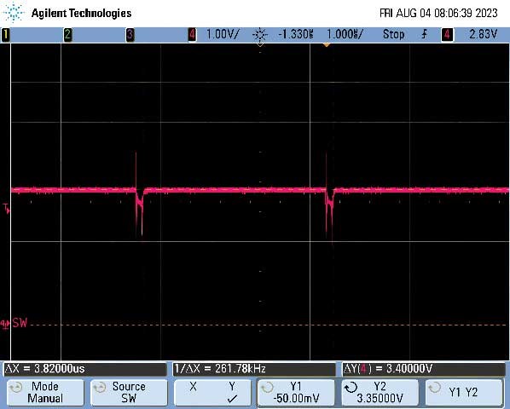Image resolution: width=510 pixels, height=409 pixels.
Task: Select the channel 2 indicator
Action: (67, 34)
